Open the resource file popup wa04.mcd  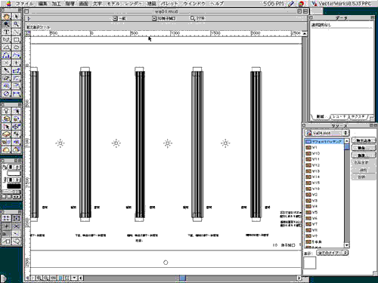[327, 133]
